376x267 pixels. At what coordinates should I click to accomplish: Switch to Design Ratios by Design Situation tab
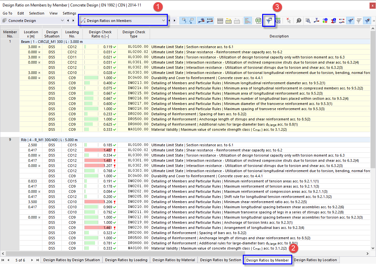click(x=71, y=260)
